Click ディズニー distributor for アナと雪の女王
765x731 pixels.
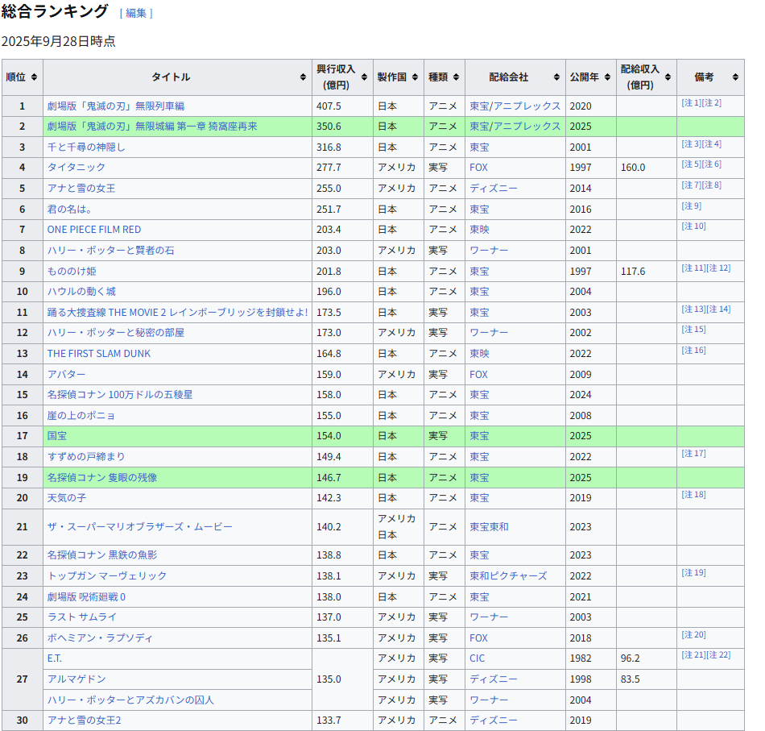(493, 188)
